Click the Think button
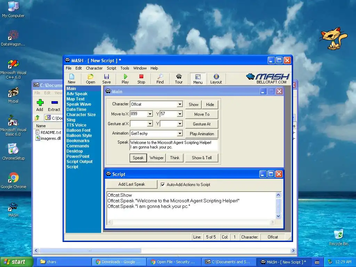The width and height of the screenshot is (356, 267). 175,158
